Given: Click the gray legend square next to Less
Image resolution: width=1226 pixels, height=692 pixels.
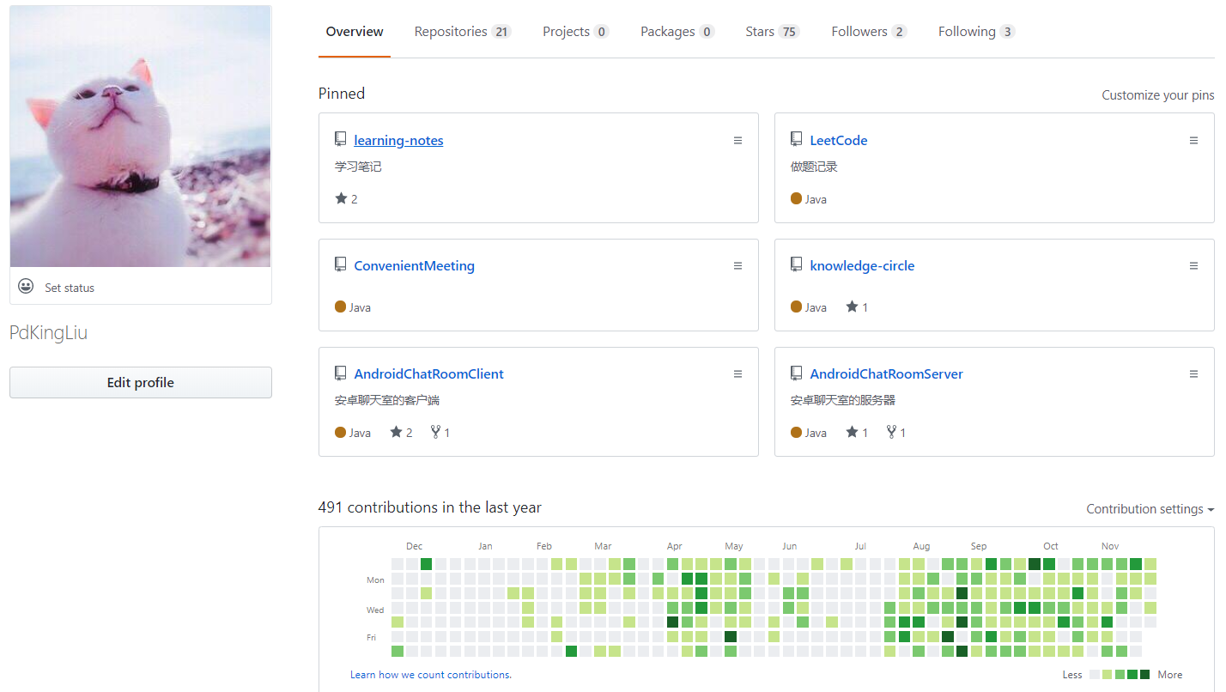Looking at the screenshot, I should point(1094,675).
